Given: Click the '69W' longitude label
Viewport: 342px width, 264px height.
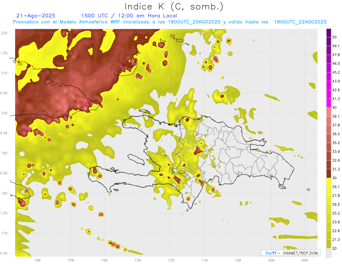Looking at the screenshot, I should tap(271, 260).
